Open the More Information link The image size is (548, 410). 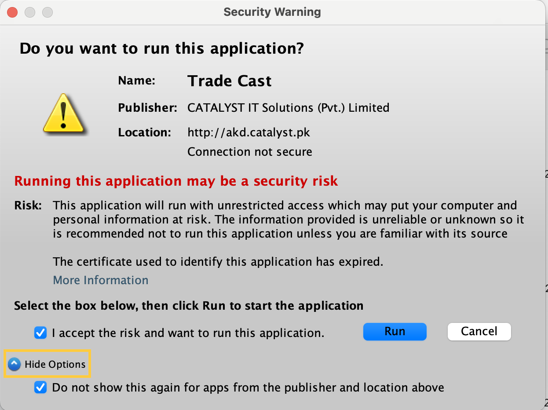tap(100, 280)
